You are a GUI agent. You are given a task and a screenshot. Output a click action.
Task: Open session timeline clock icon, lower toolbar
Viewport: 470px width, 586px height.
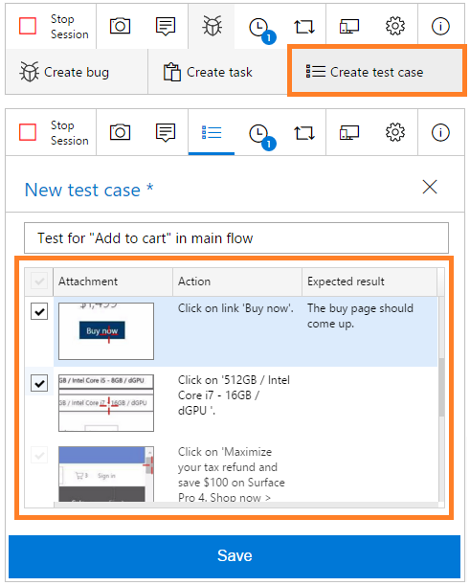[260, 135]
